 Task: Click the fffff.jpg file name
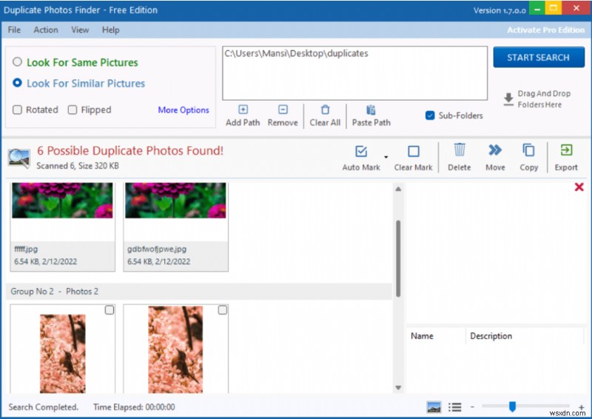(x=26, y=249)
